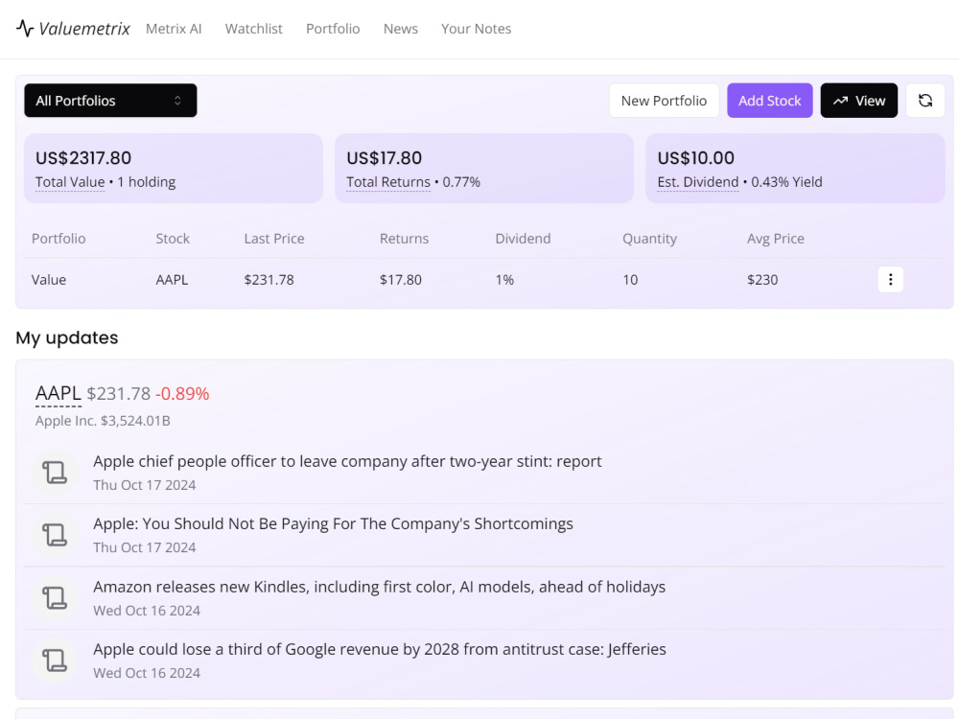959x719 pixels.
Task: Click the 1 holding text
Action: click(x=147, y=182)
